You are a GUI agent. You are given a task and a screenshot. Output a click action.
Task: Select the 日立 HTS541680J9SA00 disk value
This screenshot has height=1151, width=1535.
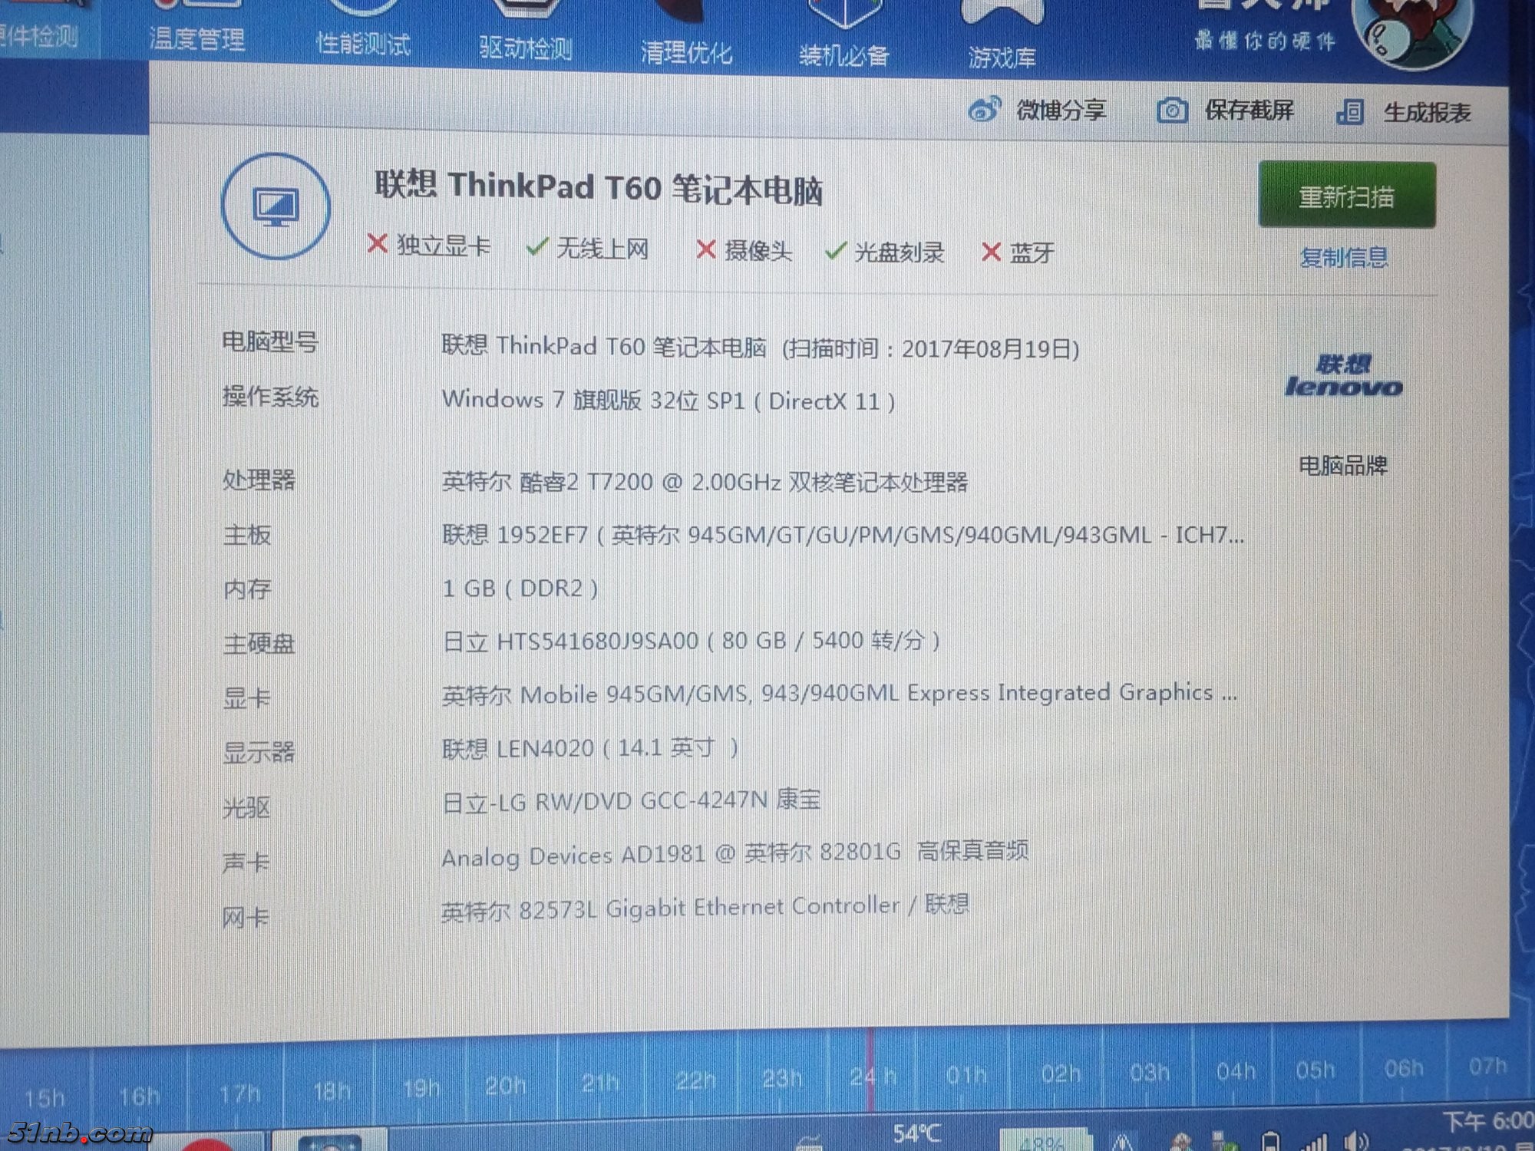(691, 641)
